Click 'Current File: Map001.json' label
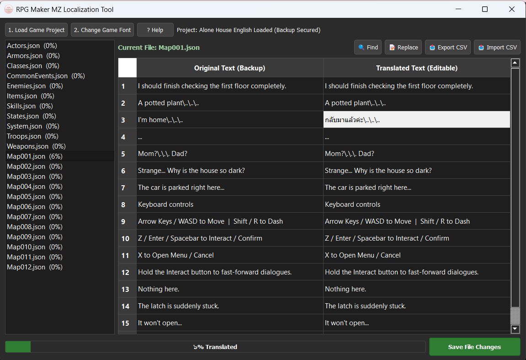Image resolution: width=526 pixels, height=360 pixels. [x=159, y=48]
